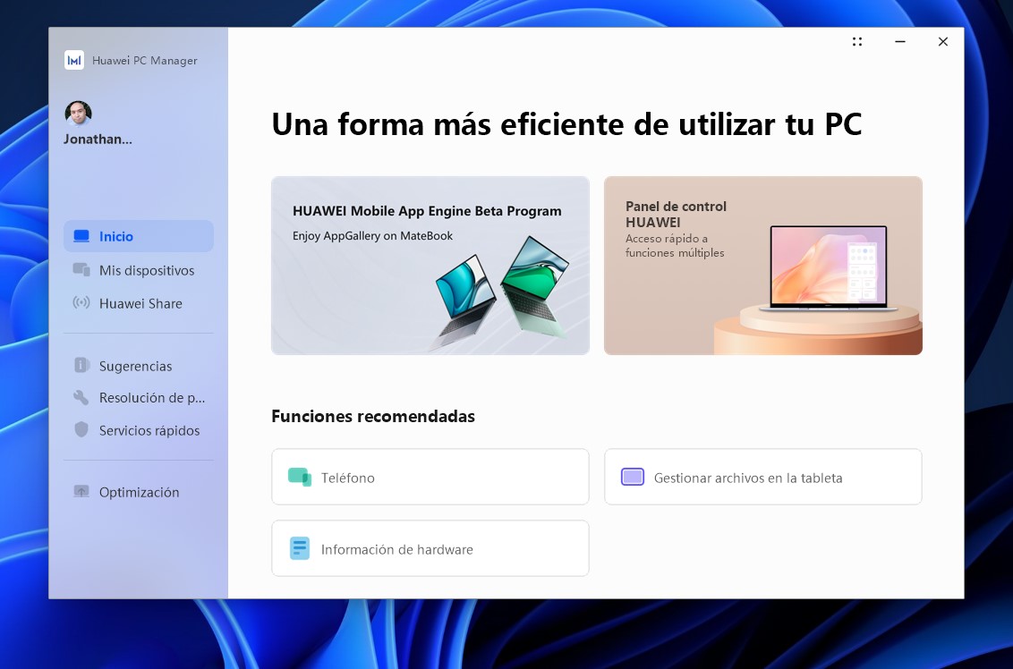
Task: Click 'Enjoy AppGallery on MateBook' text
Action: (x=373, y=236)
